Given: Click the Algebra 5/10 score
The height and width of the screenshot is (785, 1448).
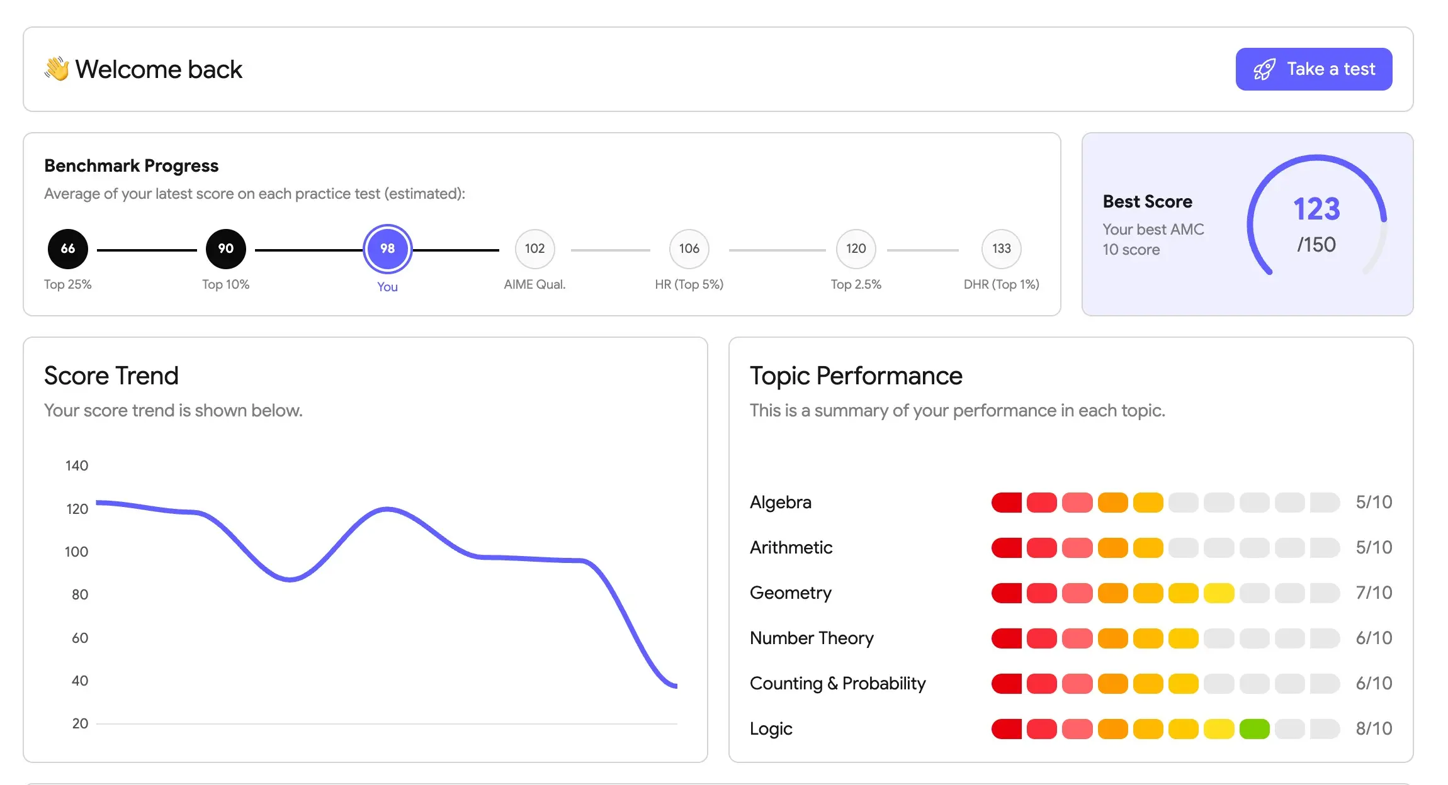Looking at the screenshot, I should pos(1374,502).
